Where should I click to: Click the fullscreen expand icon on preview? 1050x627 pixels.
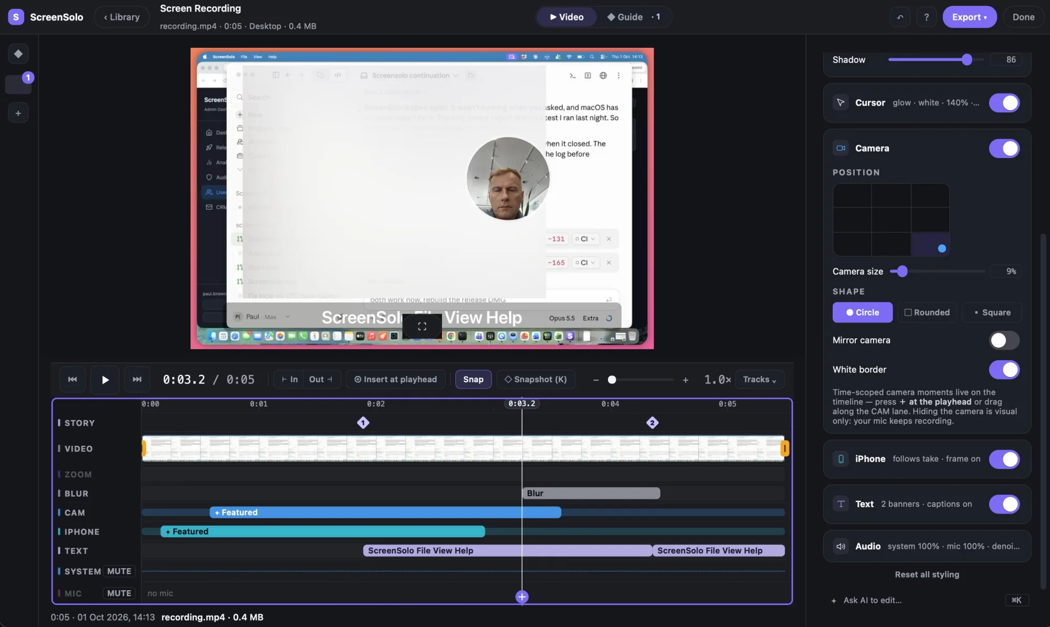(x=422, y=326)
